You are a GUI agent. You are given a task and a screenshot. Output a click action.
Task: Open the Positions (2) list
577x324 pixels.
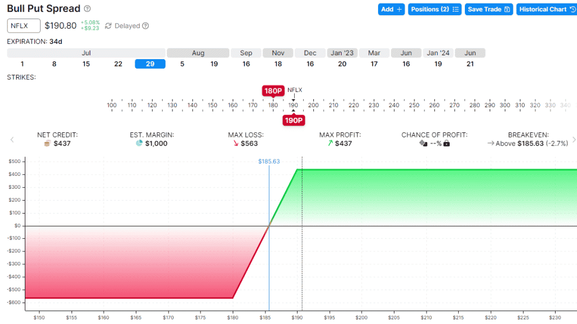[434, 10]
